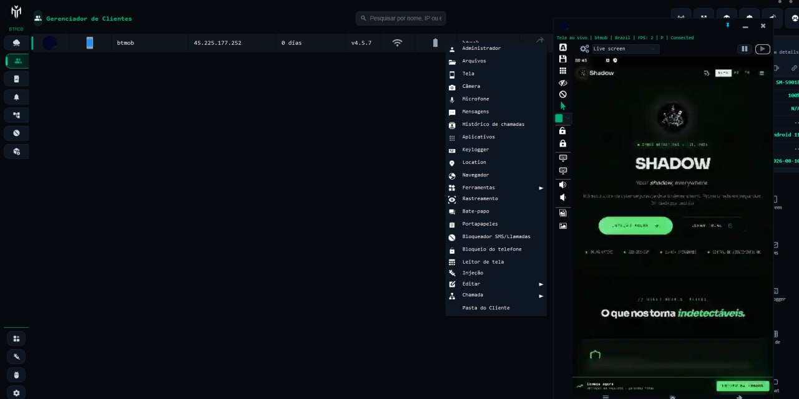Select the green cursor pointer tool
This screenshot has width=799, height=399.
click(x=562, y=106)
